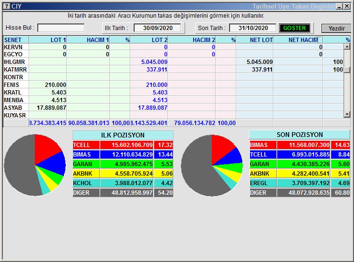The height and width of the screenshot is (262, 354).
Task: Click FENIS LOT 1 value 210.000
Action: [55, 84]
